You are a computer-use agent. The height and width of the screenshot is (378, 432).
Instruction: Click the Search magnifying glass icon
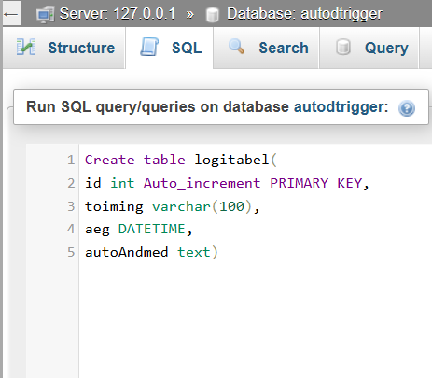coord(236,47)
